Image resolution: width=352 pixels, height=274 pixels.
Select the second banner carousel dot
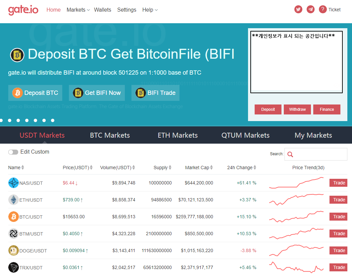[10, 120]
